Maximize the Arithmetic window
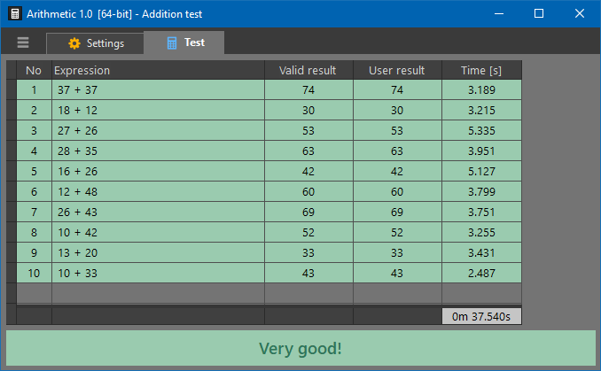The height and width of the screenshot is (371, 601). point(539,14)
